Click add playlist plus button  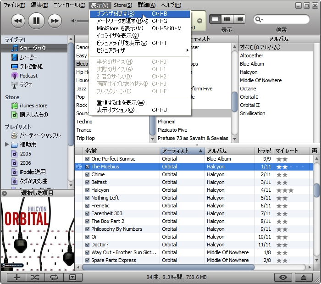pyautogui.click(x=17, y=278)
